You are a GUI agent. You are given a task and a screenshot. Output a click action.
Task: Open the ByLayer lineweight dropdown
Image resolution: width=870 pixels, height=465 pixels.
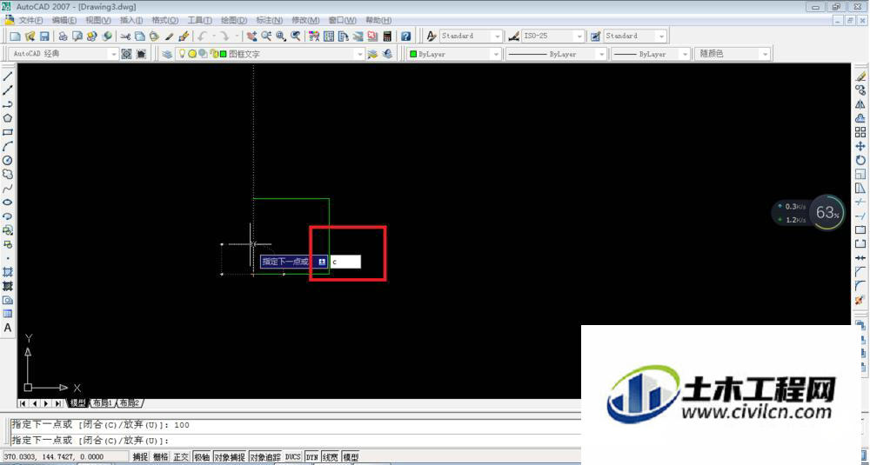coord(650,54)
